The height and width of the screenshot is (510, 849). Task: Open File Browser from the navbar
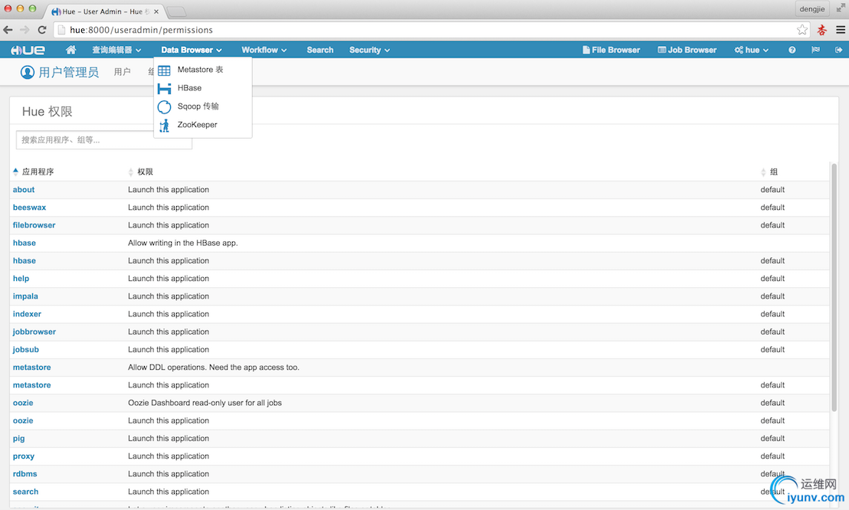(611, 50)
